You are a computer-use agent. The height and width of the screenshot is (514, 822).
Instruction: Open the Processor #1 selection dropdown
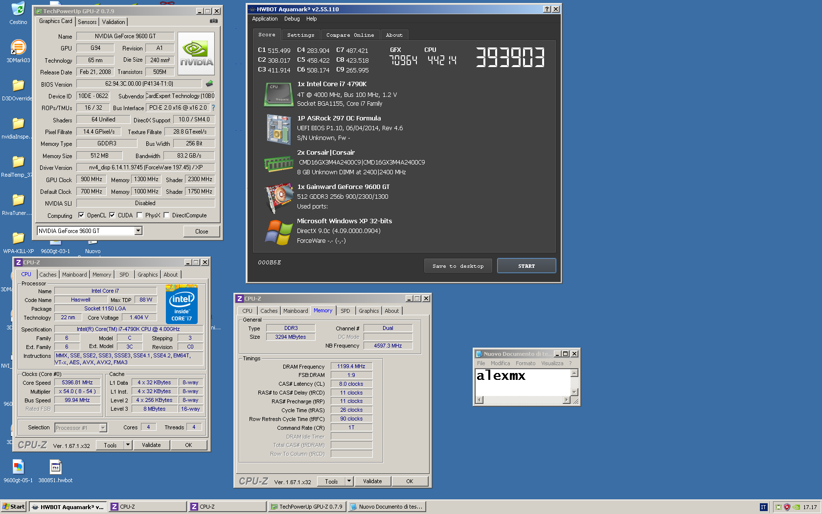(103, 428)
